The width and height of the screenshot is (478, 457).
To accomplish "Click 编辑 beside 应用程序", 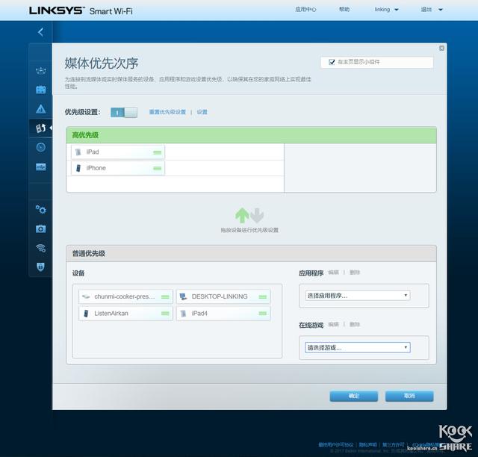I will click(x=334, y=273).
